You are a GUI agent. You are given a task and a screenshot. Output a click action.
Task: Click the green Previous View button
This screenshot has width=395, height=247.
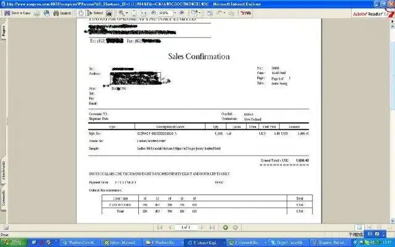click(x=225, y=228)
